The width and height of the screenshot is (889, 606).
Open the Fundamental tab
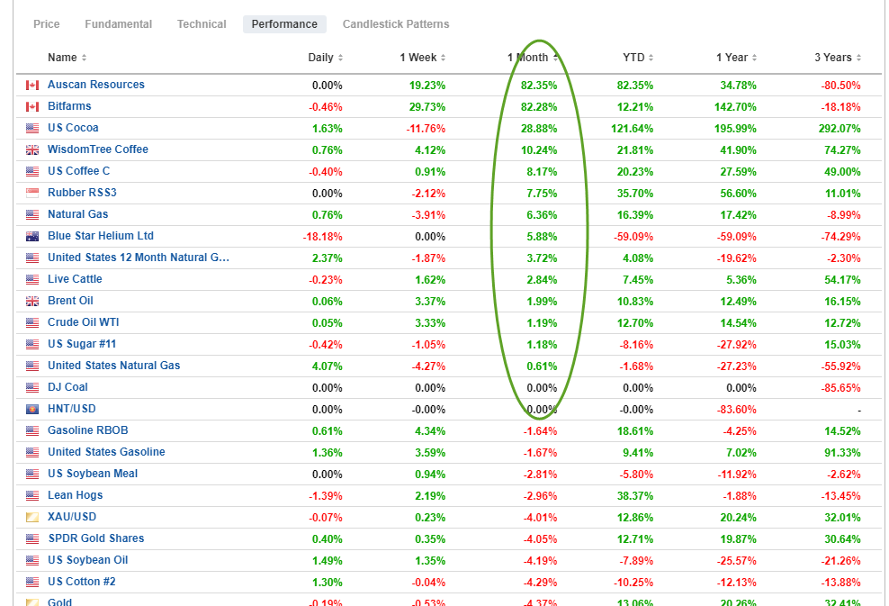pos(119,23)
